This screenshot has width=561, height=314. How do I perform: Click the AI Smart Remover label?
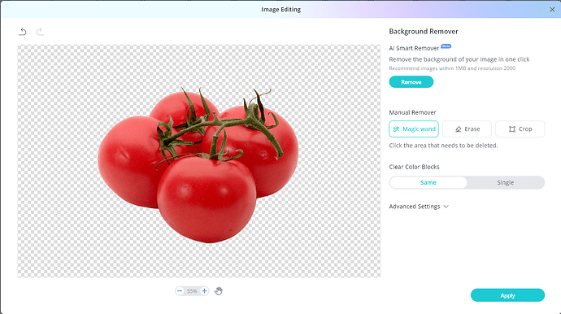click(x=414, y=48)
